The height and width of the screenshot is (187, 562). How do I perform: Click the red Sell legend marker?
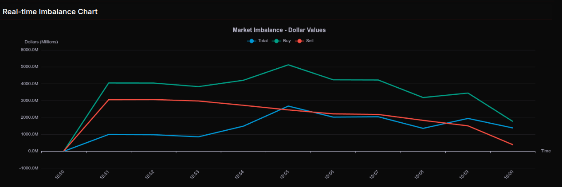299,41
